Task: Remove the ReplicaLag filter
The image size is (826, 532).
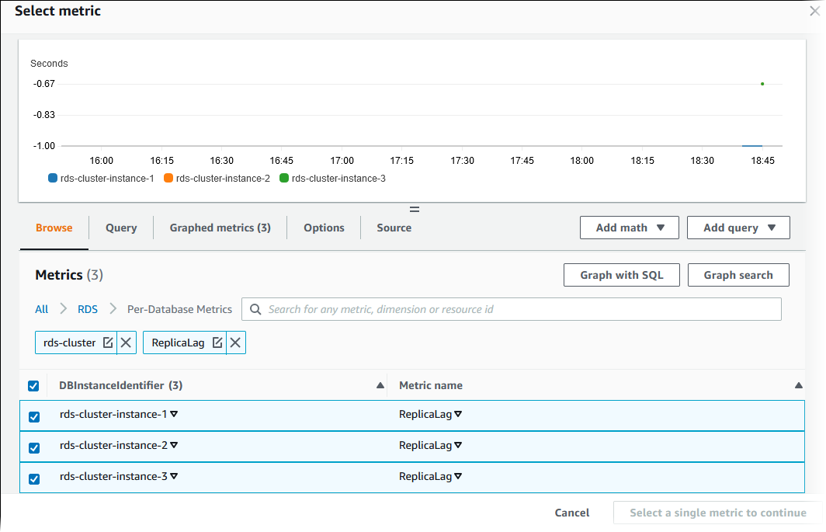Action: pos(236,342)
